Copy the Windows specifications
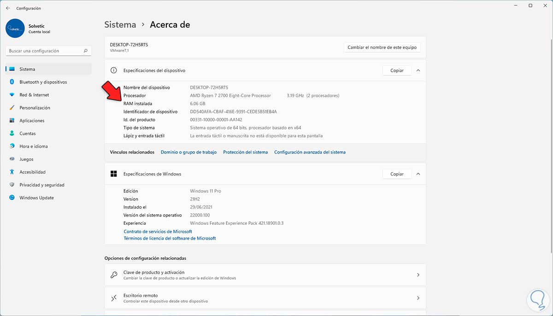This screenshot has width=553, height=316. [397, 174]
